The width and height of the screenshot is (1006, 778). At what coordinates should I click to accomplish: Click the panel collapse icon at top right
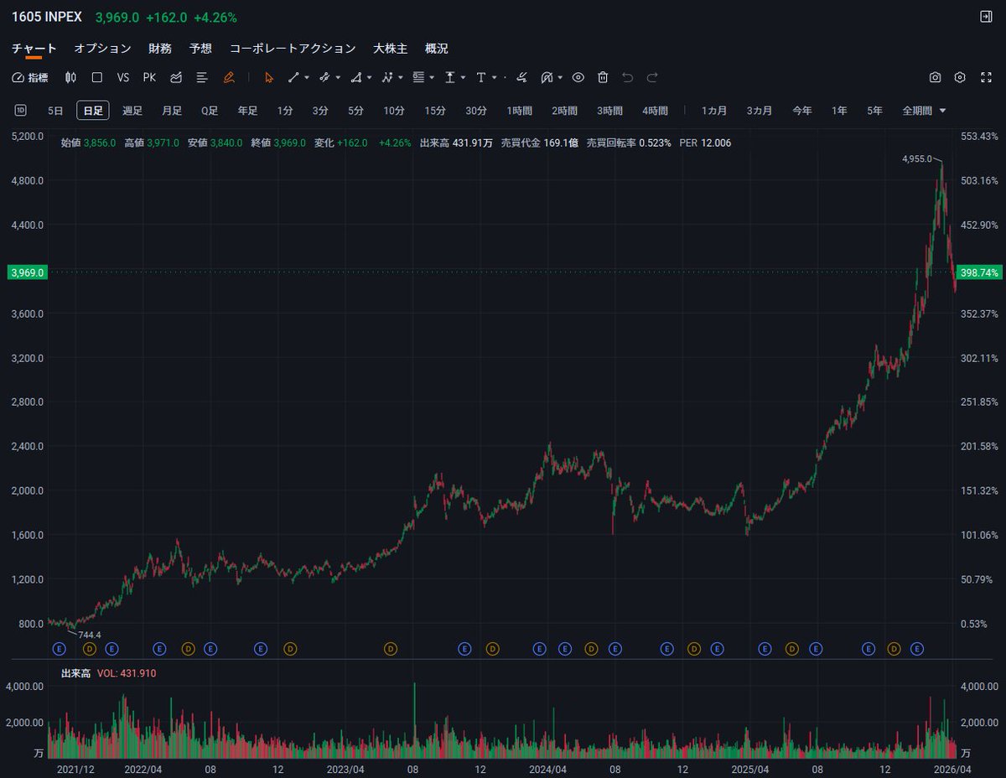986,17
